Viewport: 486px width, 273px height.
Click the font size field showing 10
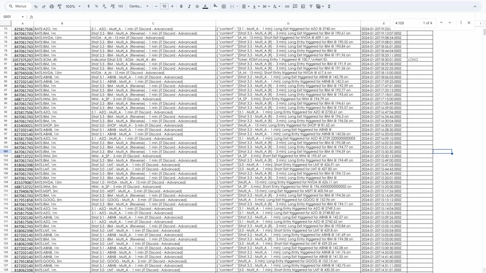pyautogui.click(x=164, y=6)
